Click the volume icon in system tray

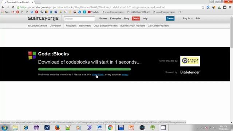click(x=214, y=128)
